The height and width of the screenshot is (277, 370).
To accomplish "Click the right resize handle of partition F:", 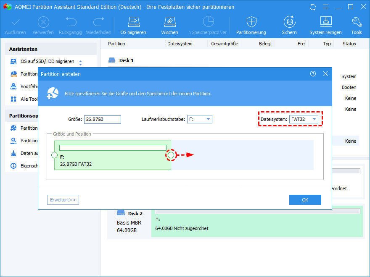I will pos(171,155).
